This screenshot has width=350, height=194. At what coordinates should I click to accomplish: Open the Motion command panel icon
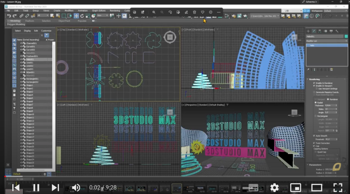pyautogui.click(x=325, y=31)
